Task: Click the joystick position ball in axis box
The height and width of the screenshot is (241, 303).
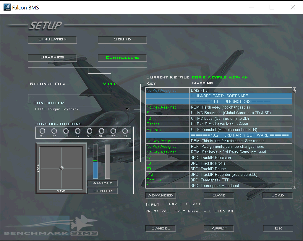Action: coord(61,168)
